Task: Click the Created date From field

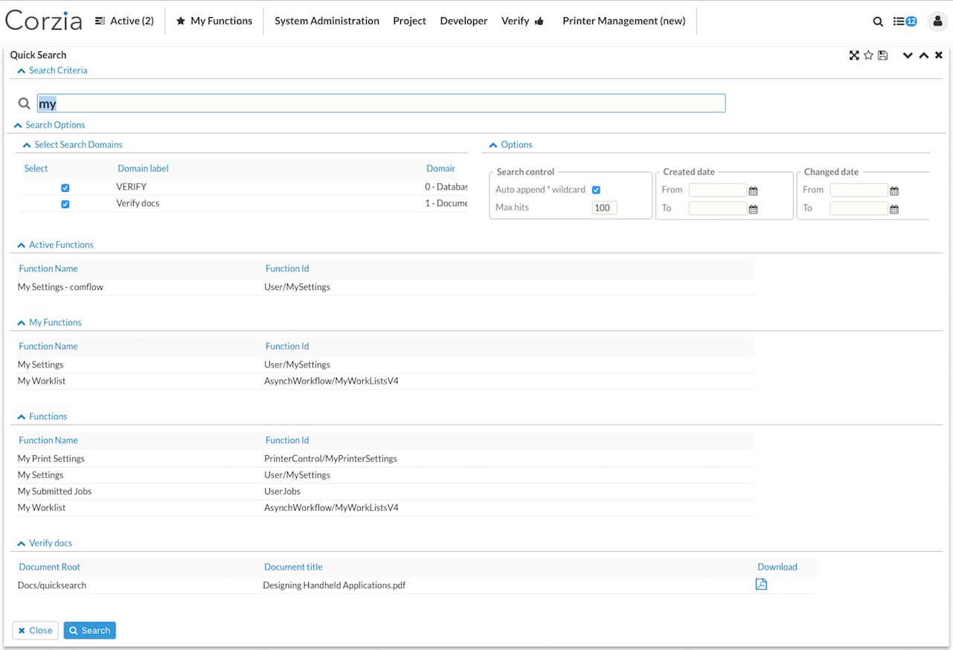Action: pos(718,190)
